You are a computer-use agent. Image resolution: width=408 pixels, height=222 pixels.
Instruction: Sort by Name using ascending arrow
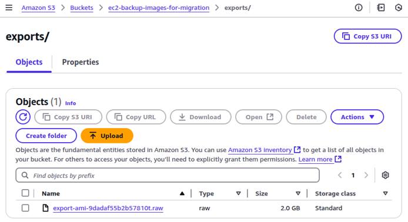pyautogui.click(x=182, y=193)
